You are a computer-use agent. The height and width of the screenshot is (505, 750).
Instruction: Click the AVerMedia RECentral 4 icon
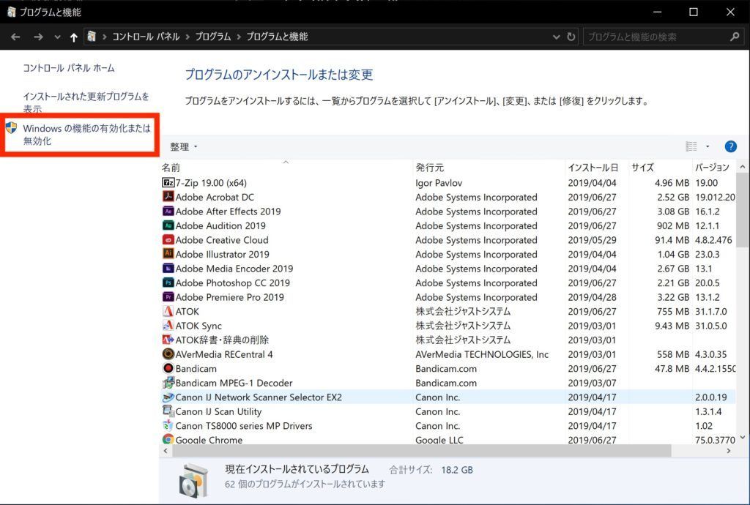168,354
